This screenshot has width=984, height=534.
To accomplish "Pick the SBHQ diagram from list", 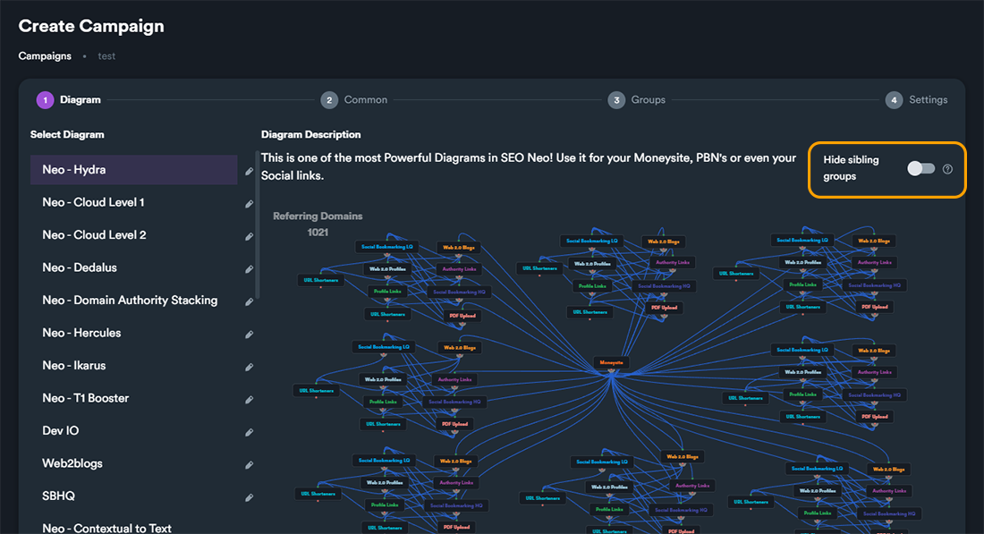I will [59, 496].
